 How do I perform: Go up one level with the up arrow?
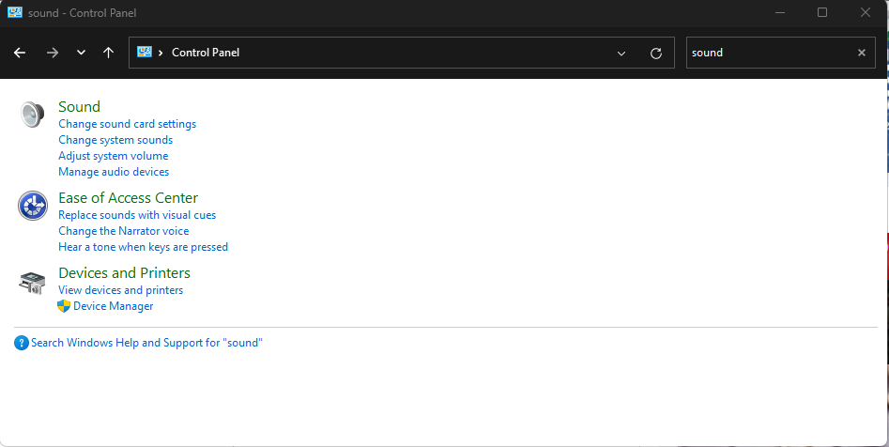(x=108, y=53)
